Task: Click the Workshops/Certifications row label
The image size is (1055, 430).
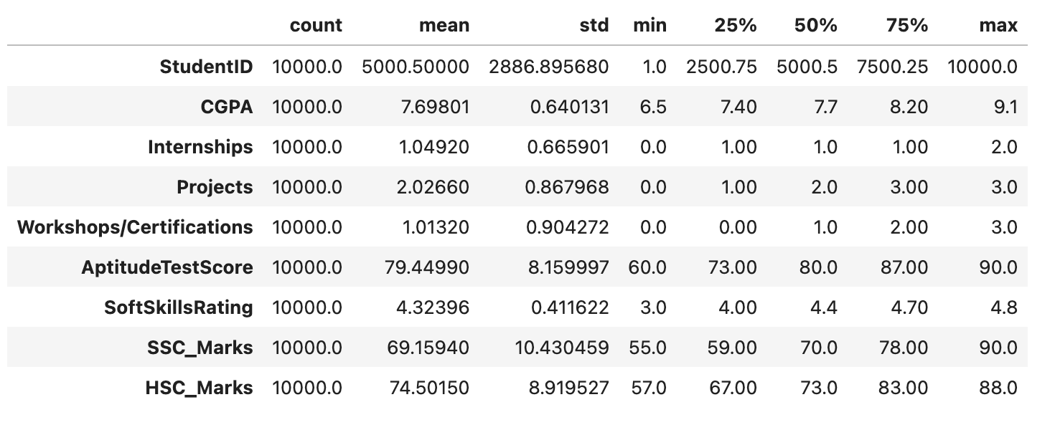Action: 135,227
